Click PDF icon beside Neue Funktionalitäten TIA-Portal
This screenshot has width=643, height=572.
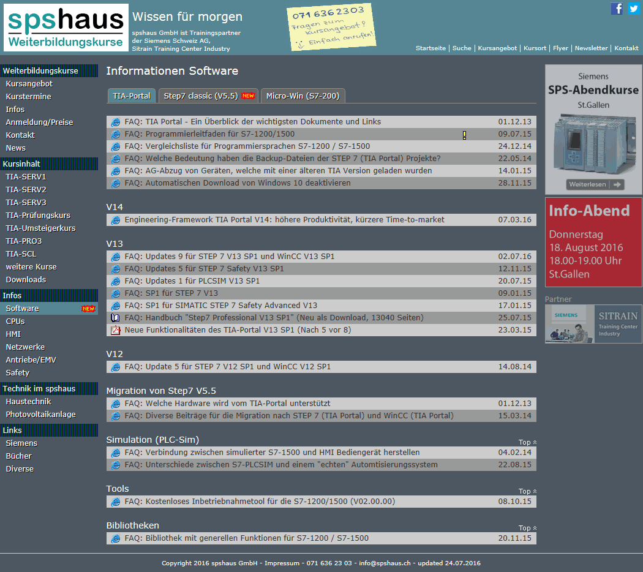pyautogui.click(x=116, y=330)
